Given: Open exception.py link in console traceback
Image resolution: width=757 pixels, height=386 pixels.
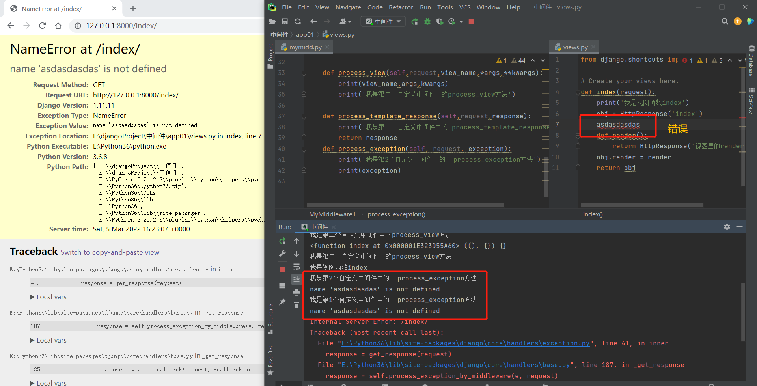Looking at the screenshot, I should (465, 343).
